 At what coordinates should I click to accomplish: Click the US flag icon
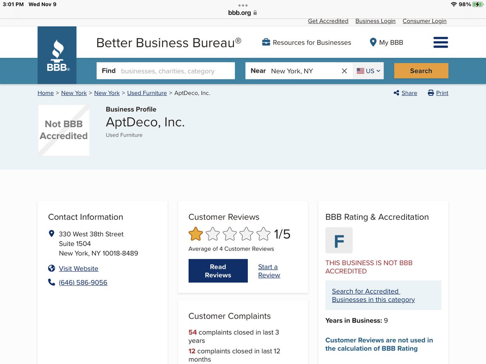[360, 71]
